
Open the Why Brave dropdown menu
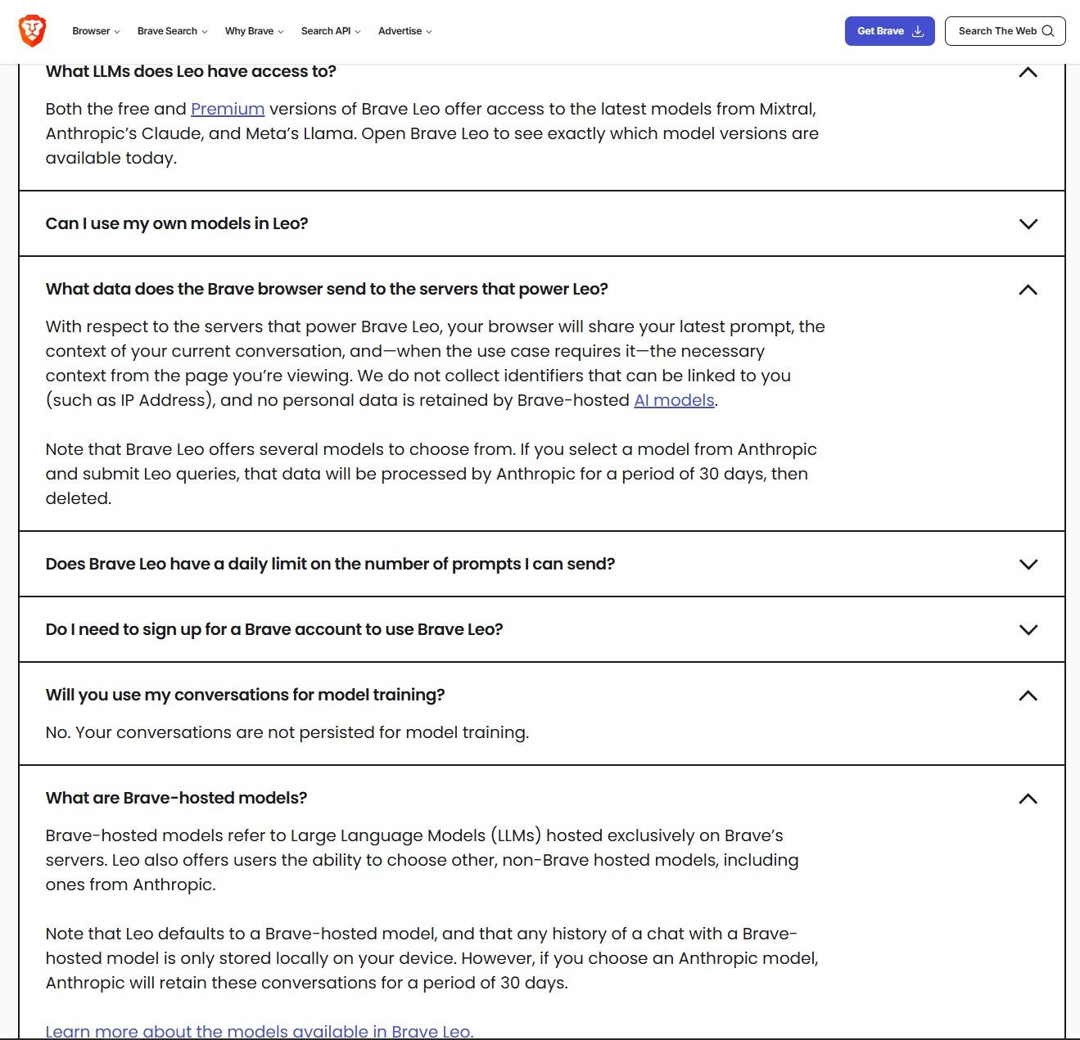tap(254, 31)
